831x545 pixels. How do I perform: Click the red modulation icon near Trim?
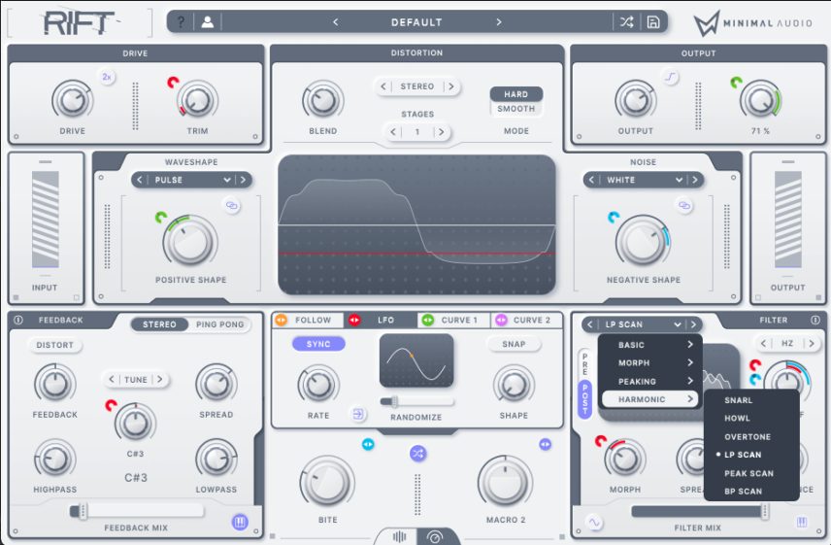click(x=173, y=83)
